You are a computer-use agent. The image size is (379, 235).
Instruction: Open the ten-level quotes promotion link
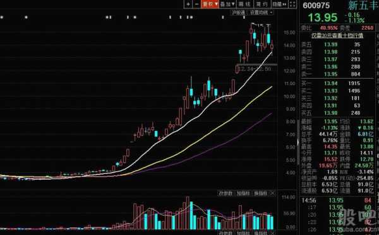[x=337, y=36]
